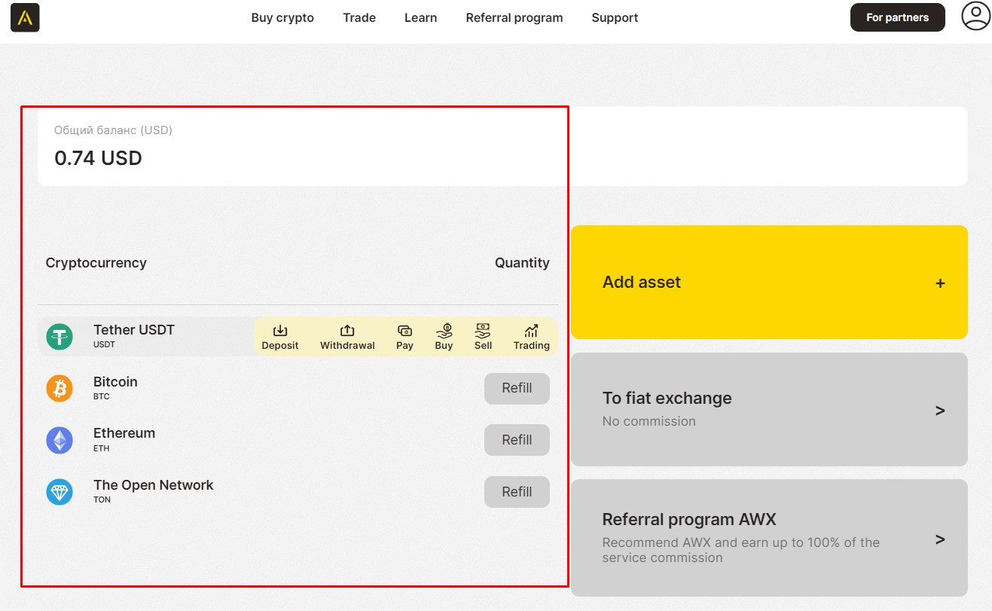Click the Ethereum coin icon
992x611 pixels.
pos(60,440)
